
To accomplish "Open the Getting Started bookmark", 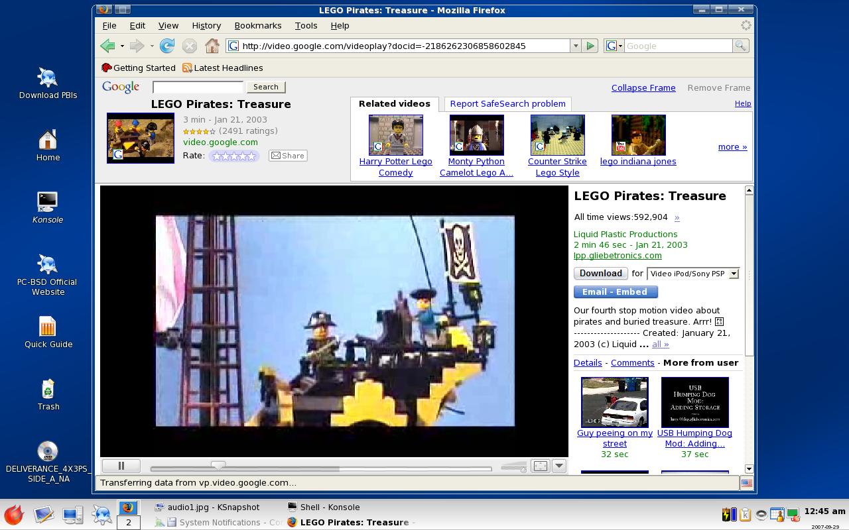I will pos(138,68).
